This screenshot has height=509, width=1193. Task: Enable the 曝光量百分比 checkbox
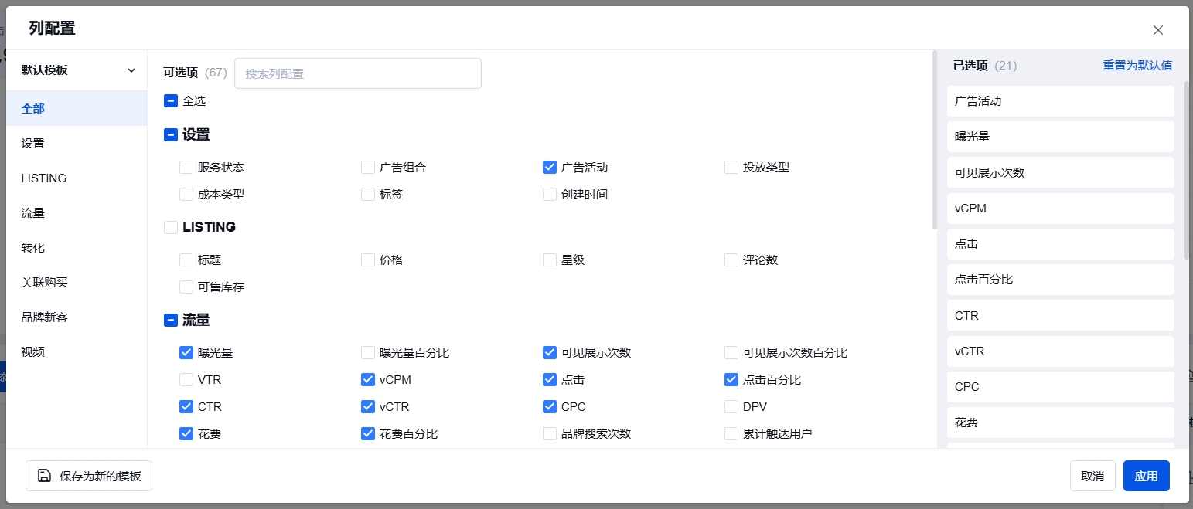368,353
